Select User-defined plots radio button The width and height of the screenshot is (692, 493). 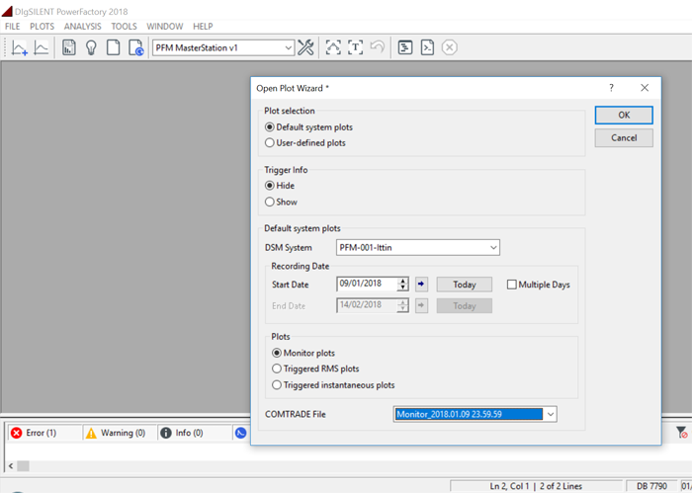click(x=270, y=143)
